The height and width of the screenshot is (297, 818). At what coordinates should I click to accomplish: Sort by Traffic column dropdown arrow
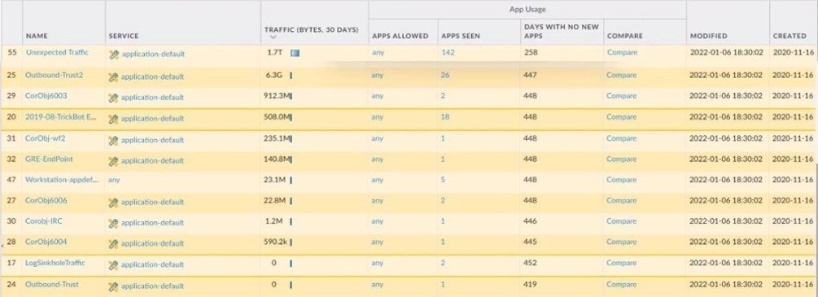[273, 37]
